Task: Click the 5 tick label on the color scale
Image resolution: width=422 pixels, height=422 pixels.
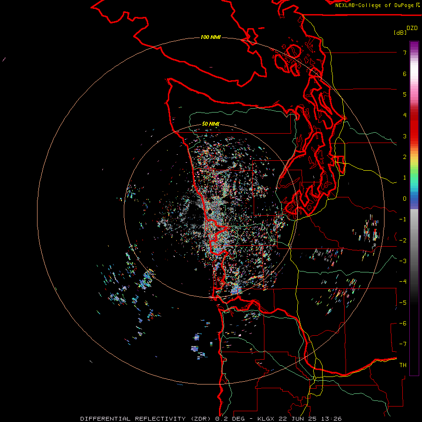Action: (405, 94)
